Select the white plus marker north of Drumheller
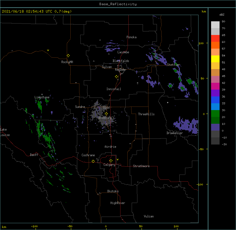The image size is (236, 230). (168, 102)
